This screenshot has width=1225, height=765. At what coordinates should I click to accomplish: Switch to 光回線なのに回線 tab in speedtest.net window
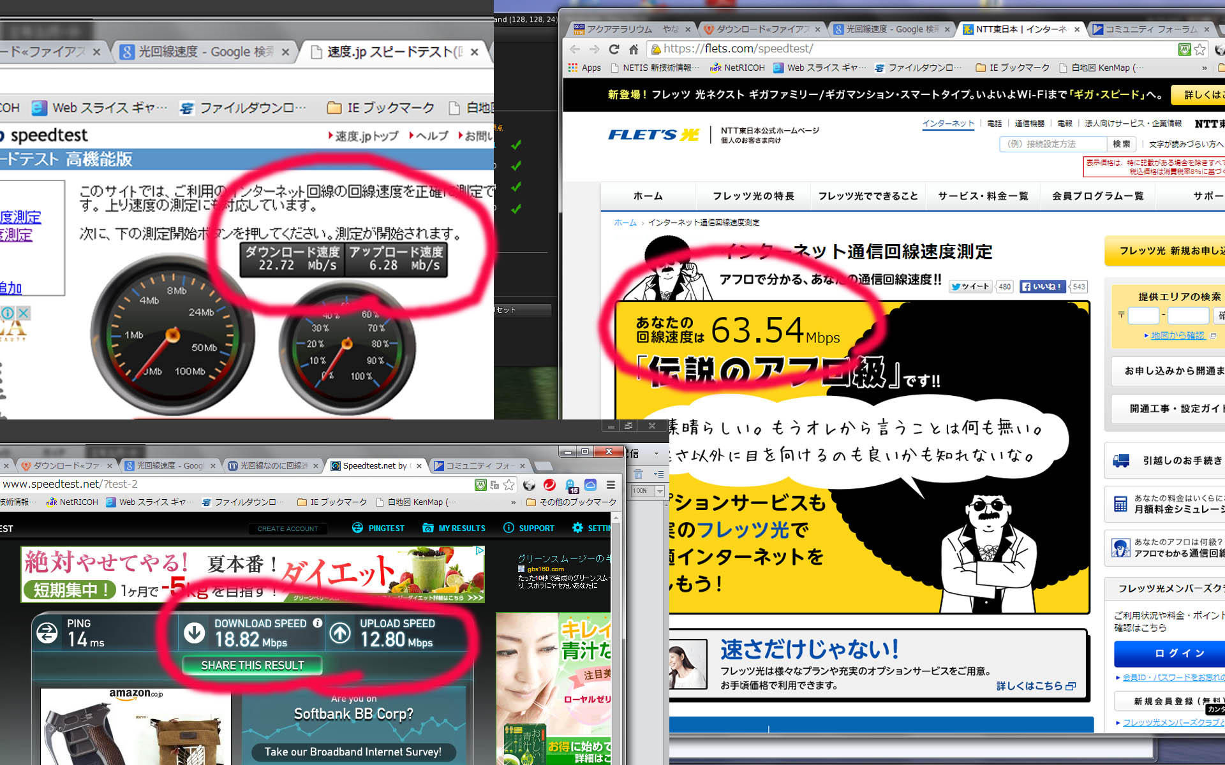click(x=272, y=466)
